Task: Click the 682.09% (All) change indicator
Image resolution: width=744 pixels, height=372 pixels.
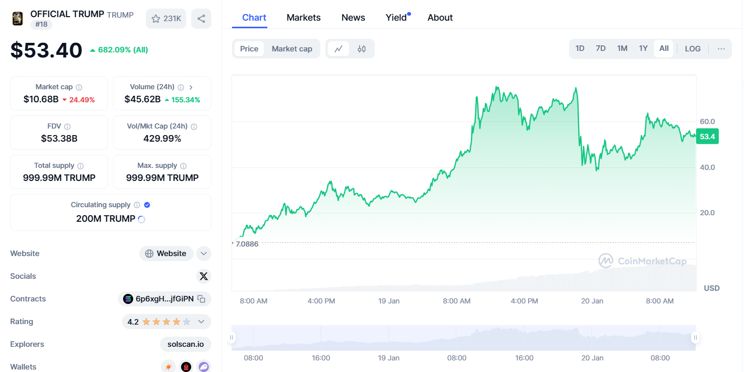Action: [119, 50]
